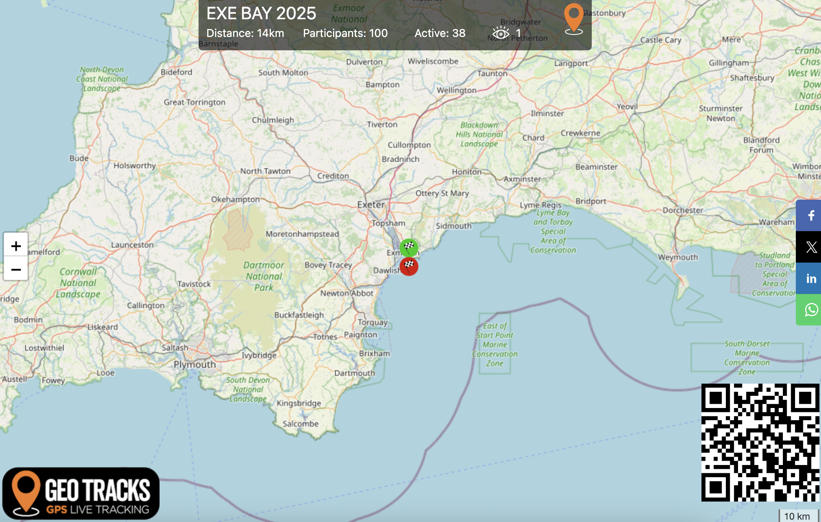Screen dimensions: 821x522
Task: Click the Exeter label on the map
Action: pyautogui.click(x=371, y=205)
